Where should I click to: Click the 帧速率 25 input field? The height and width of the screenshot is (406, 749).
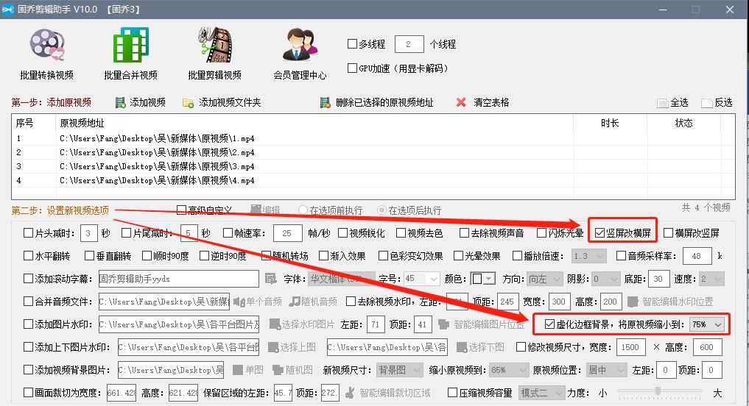287,233
